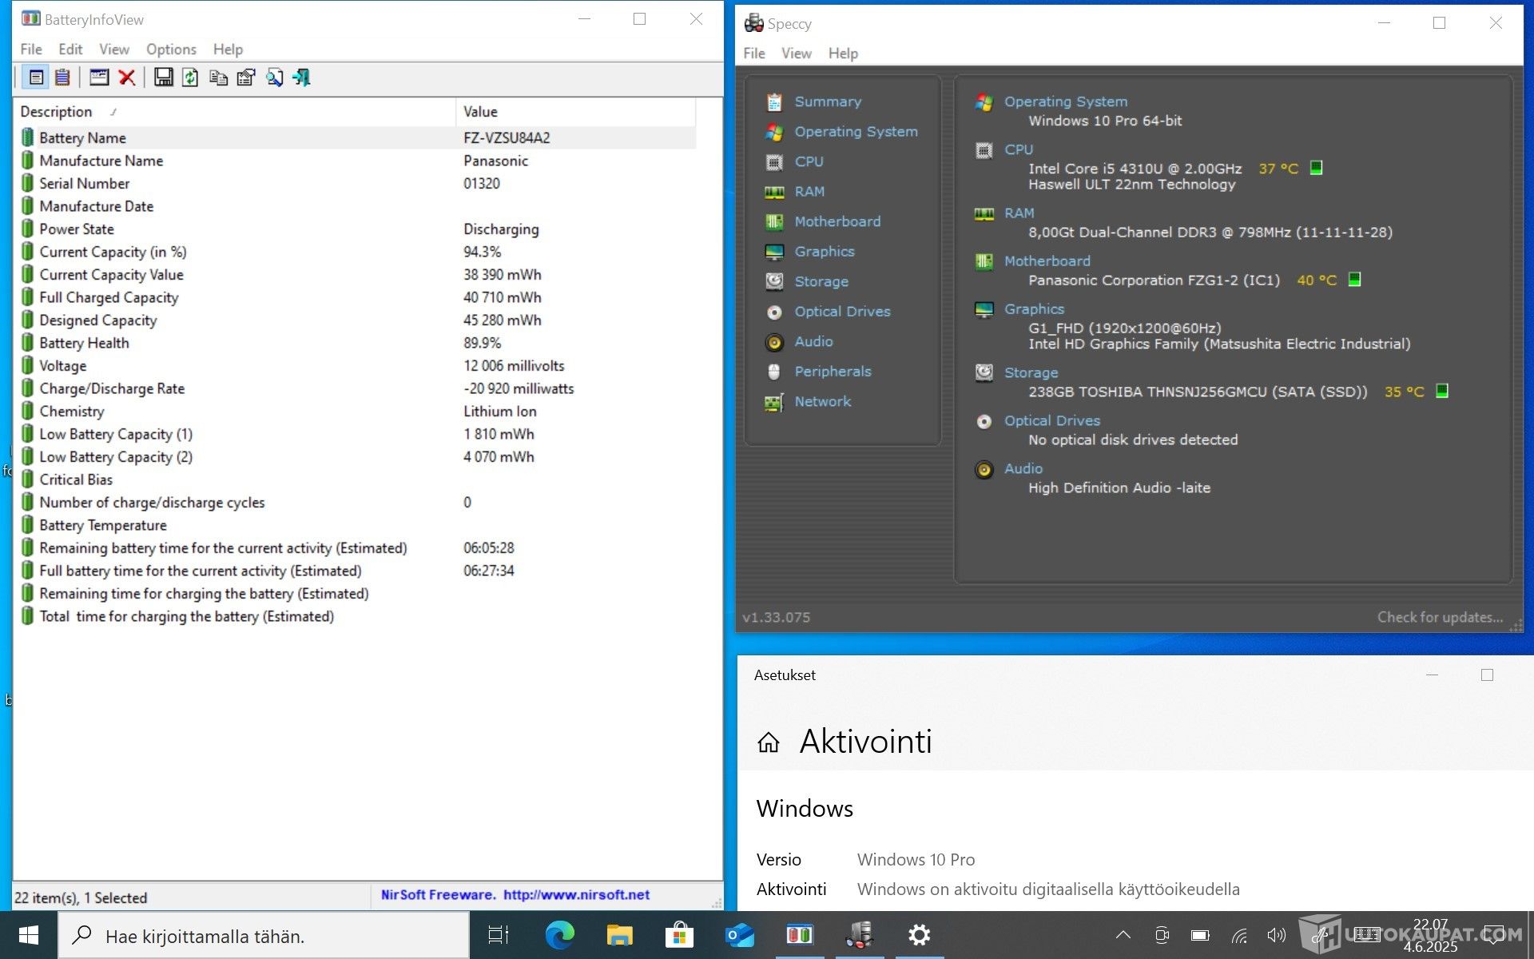Screen dimensions: 1534x959
Task: Open Operating System in Speccy sidebar
Action: pos(856,131)
